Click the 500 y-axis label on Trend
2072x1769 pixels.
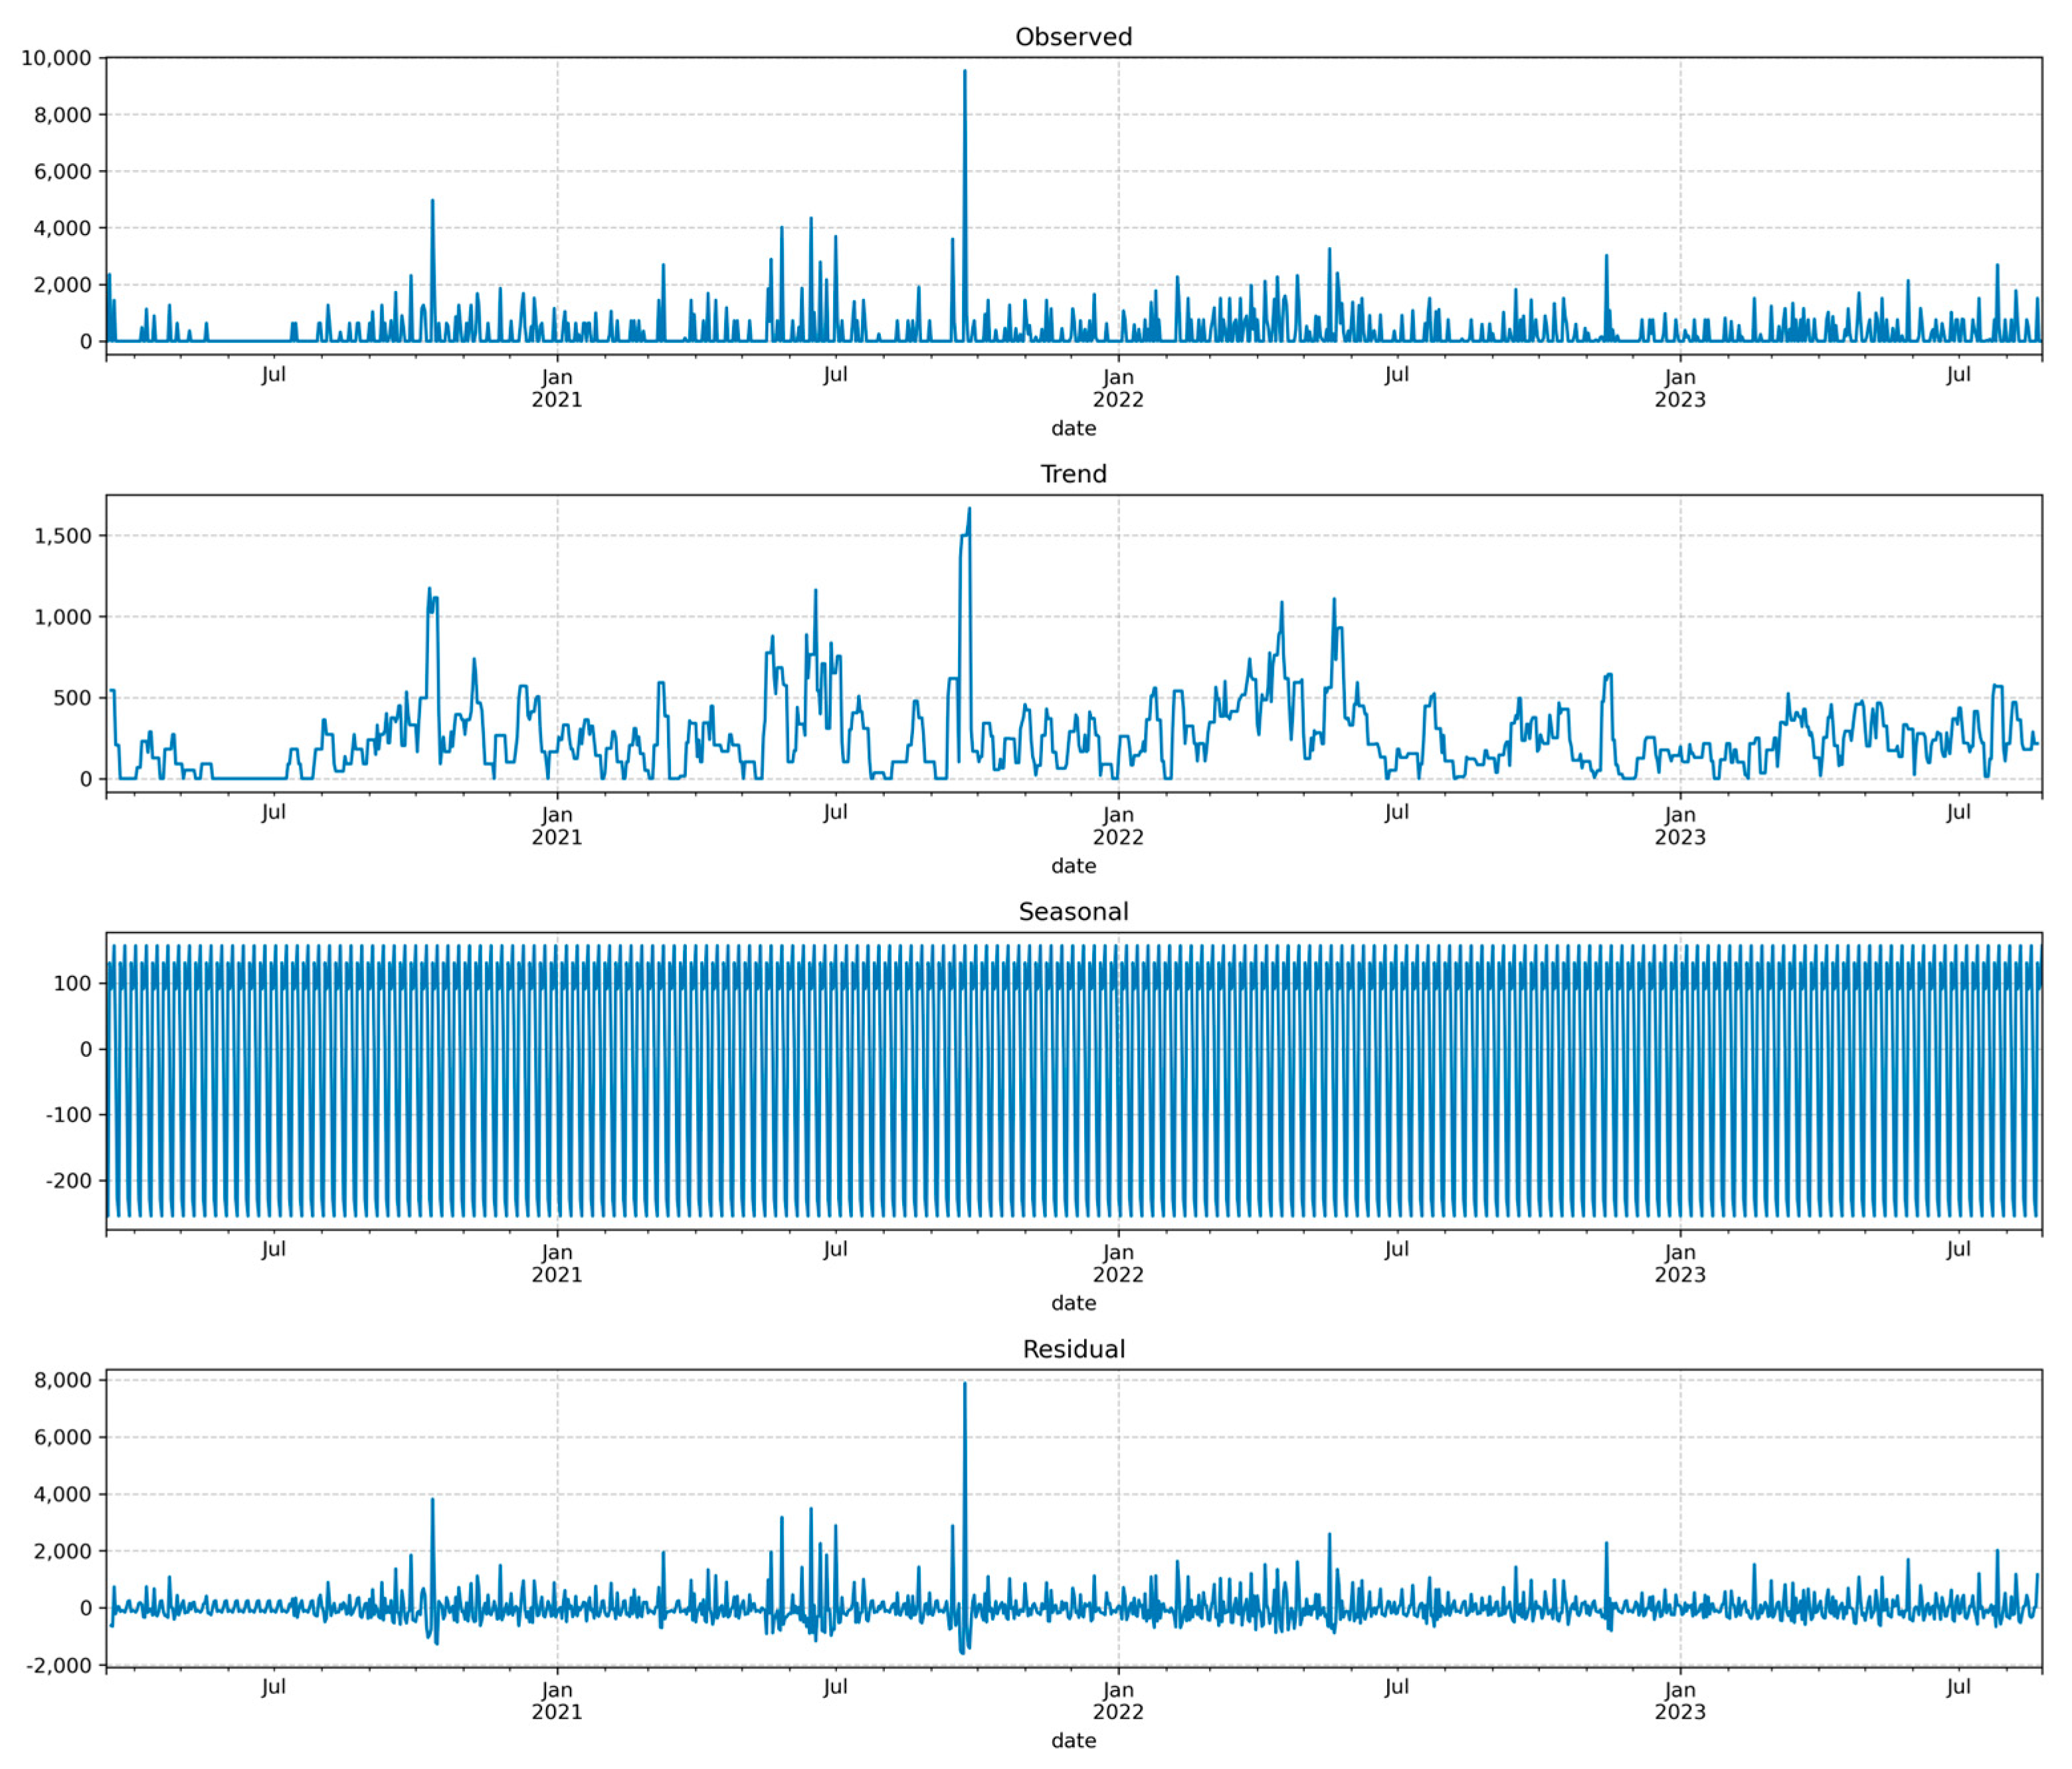tap(72, 698)
